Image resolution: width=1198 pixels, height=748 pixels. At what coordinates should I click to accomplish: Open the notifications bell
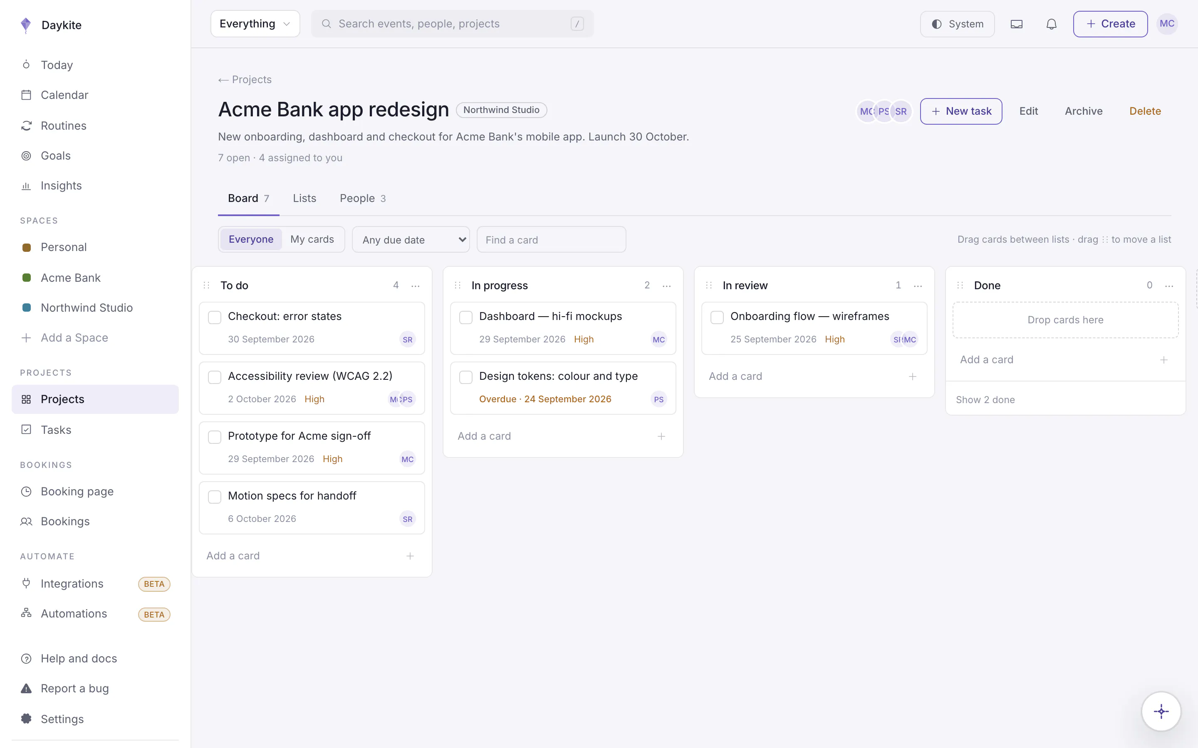pos(1052,24)
